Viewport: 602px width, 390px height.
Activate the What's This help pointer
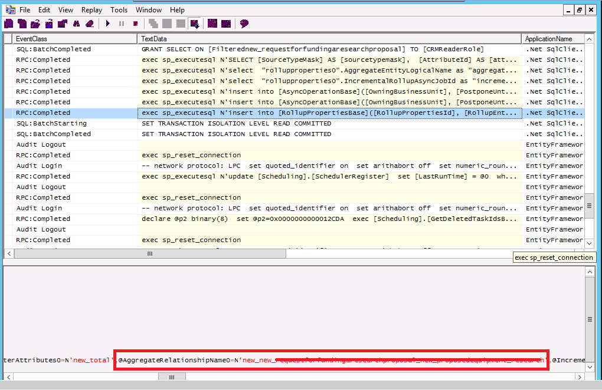click(x=243, y=24)
